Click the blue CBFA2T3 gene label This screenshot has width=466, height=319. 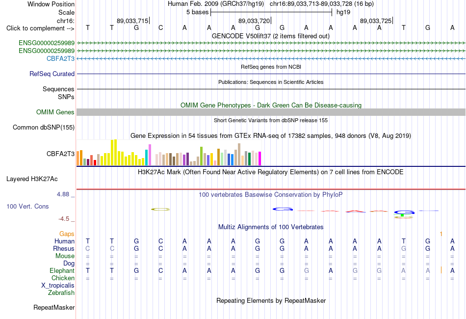pyautogui.click(x=60, y=58)
